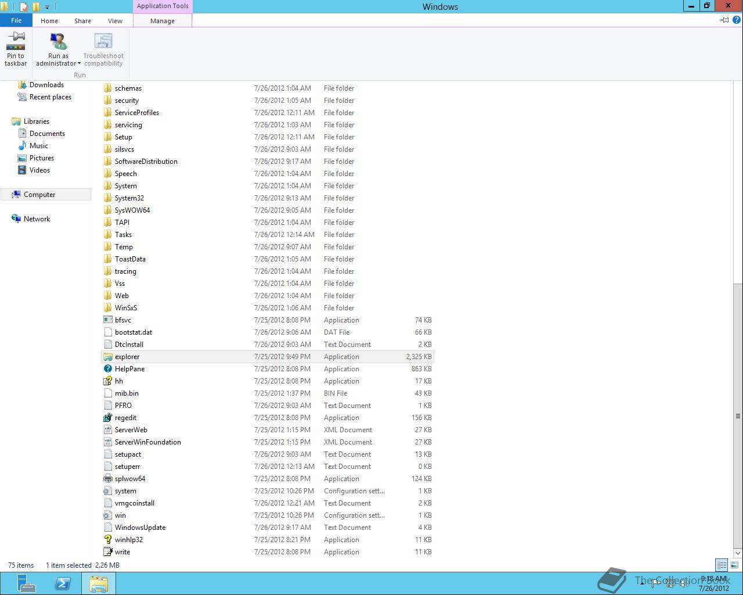
Task: Click the Properties icon in quick access toolbar
Action: click(24, 7)
